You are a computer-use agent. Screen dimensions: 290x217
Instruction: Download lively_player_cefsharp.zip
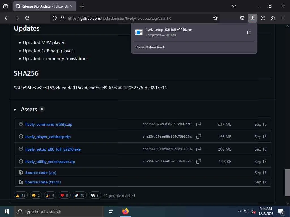(48, 137)
